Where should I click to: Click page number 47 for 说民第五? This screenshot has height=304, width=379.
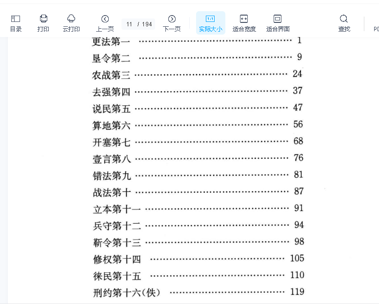298,108
